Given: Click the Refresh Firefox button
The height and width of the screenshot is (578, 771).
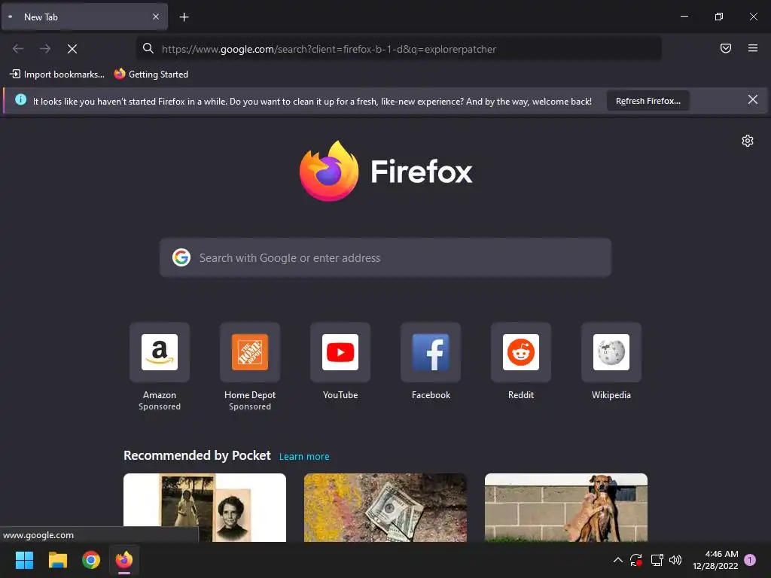Looking at the screenshot, I should click(x=648, y=101).
